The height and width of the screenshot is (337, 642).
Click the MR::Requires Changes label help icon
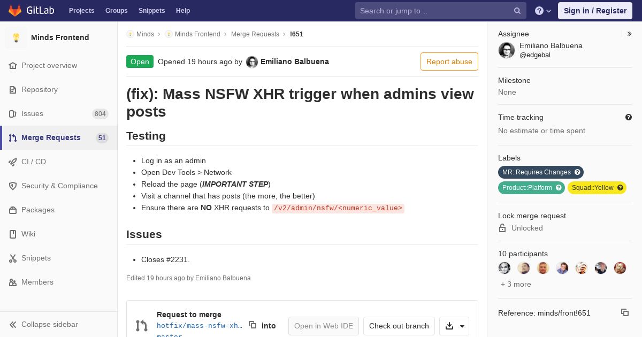click(577, 172)
